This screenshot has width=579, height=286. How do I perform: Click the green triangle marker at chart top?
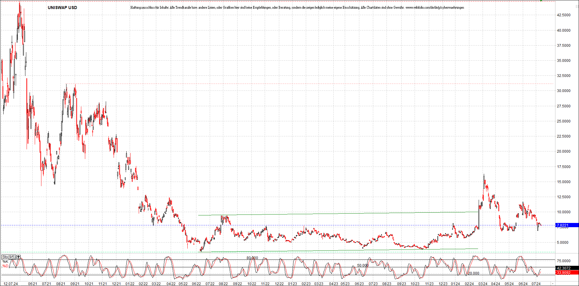[541, 1]
